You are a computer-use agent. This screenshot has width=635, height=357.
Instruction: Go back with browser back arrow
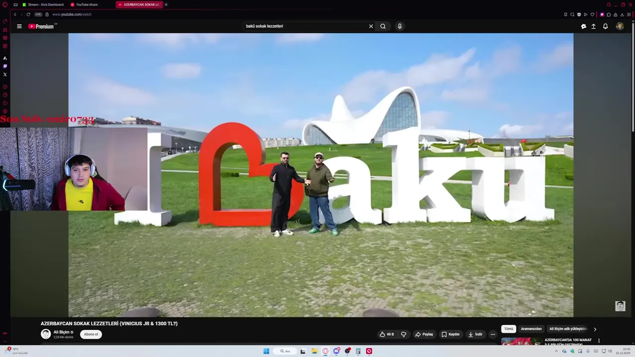(x=15, y=14)
